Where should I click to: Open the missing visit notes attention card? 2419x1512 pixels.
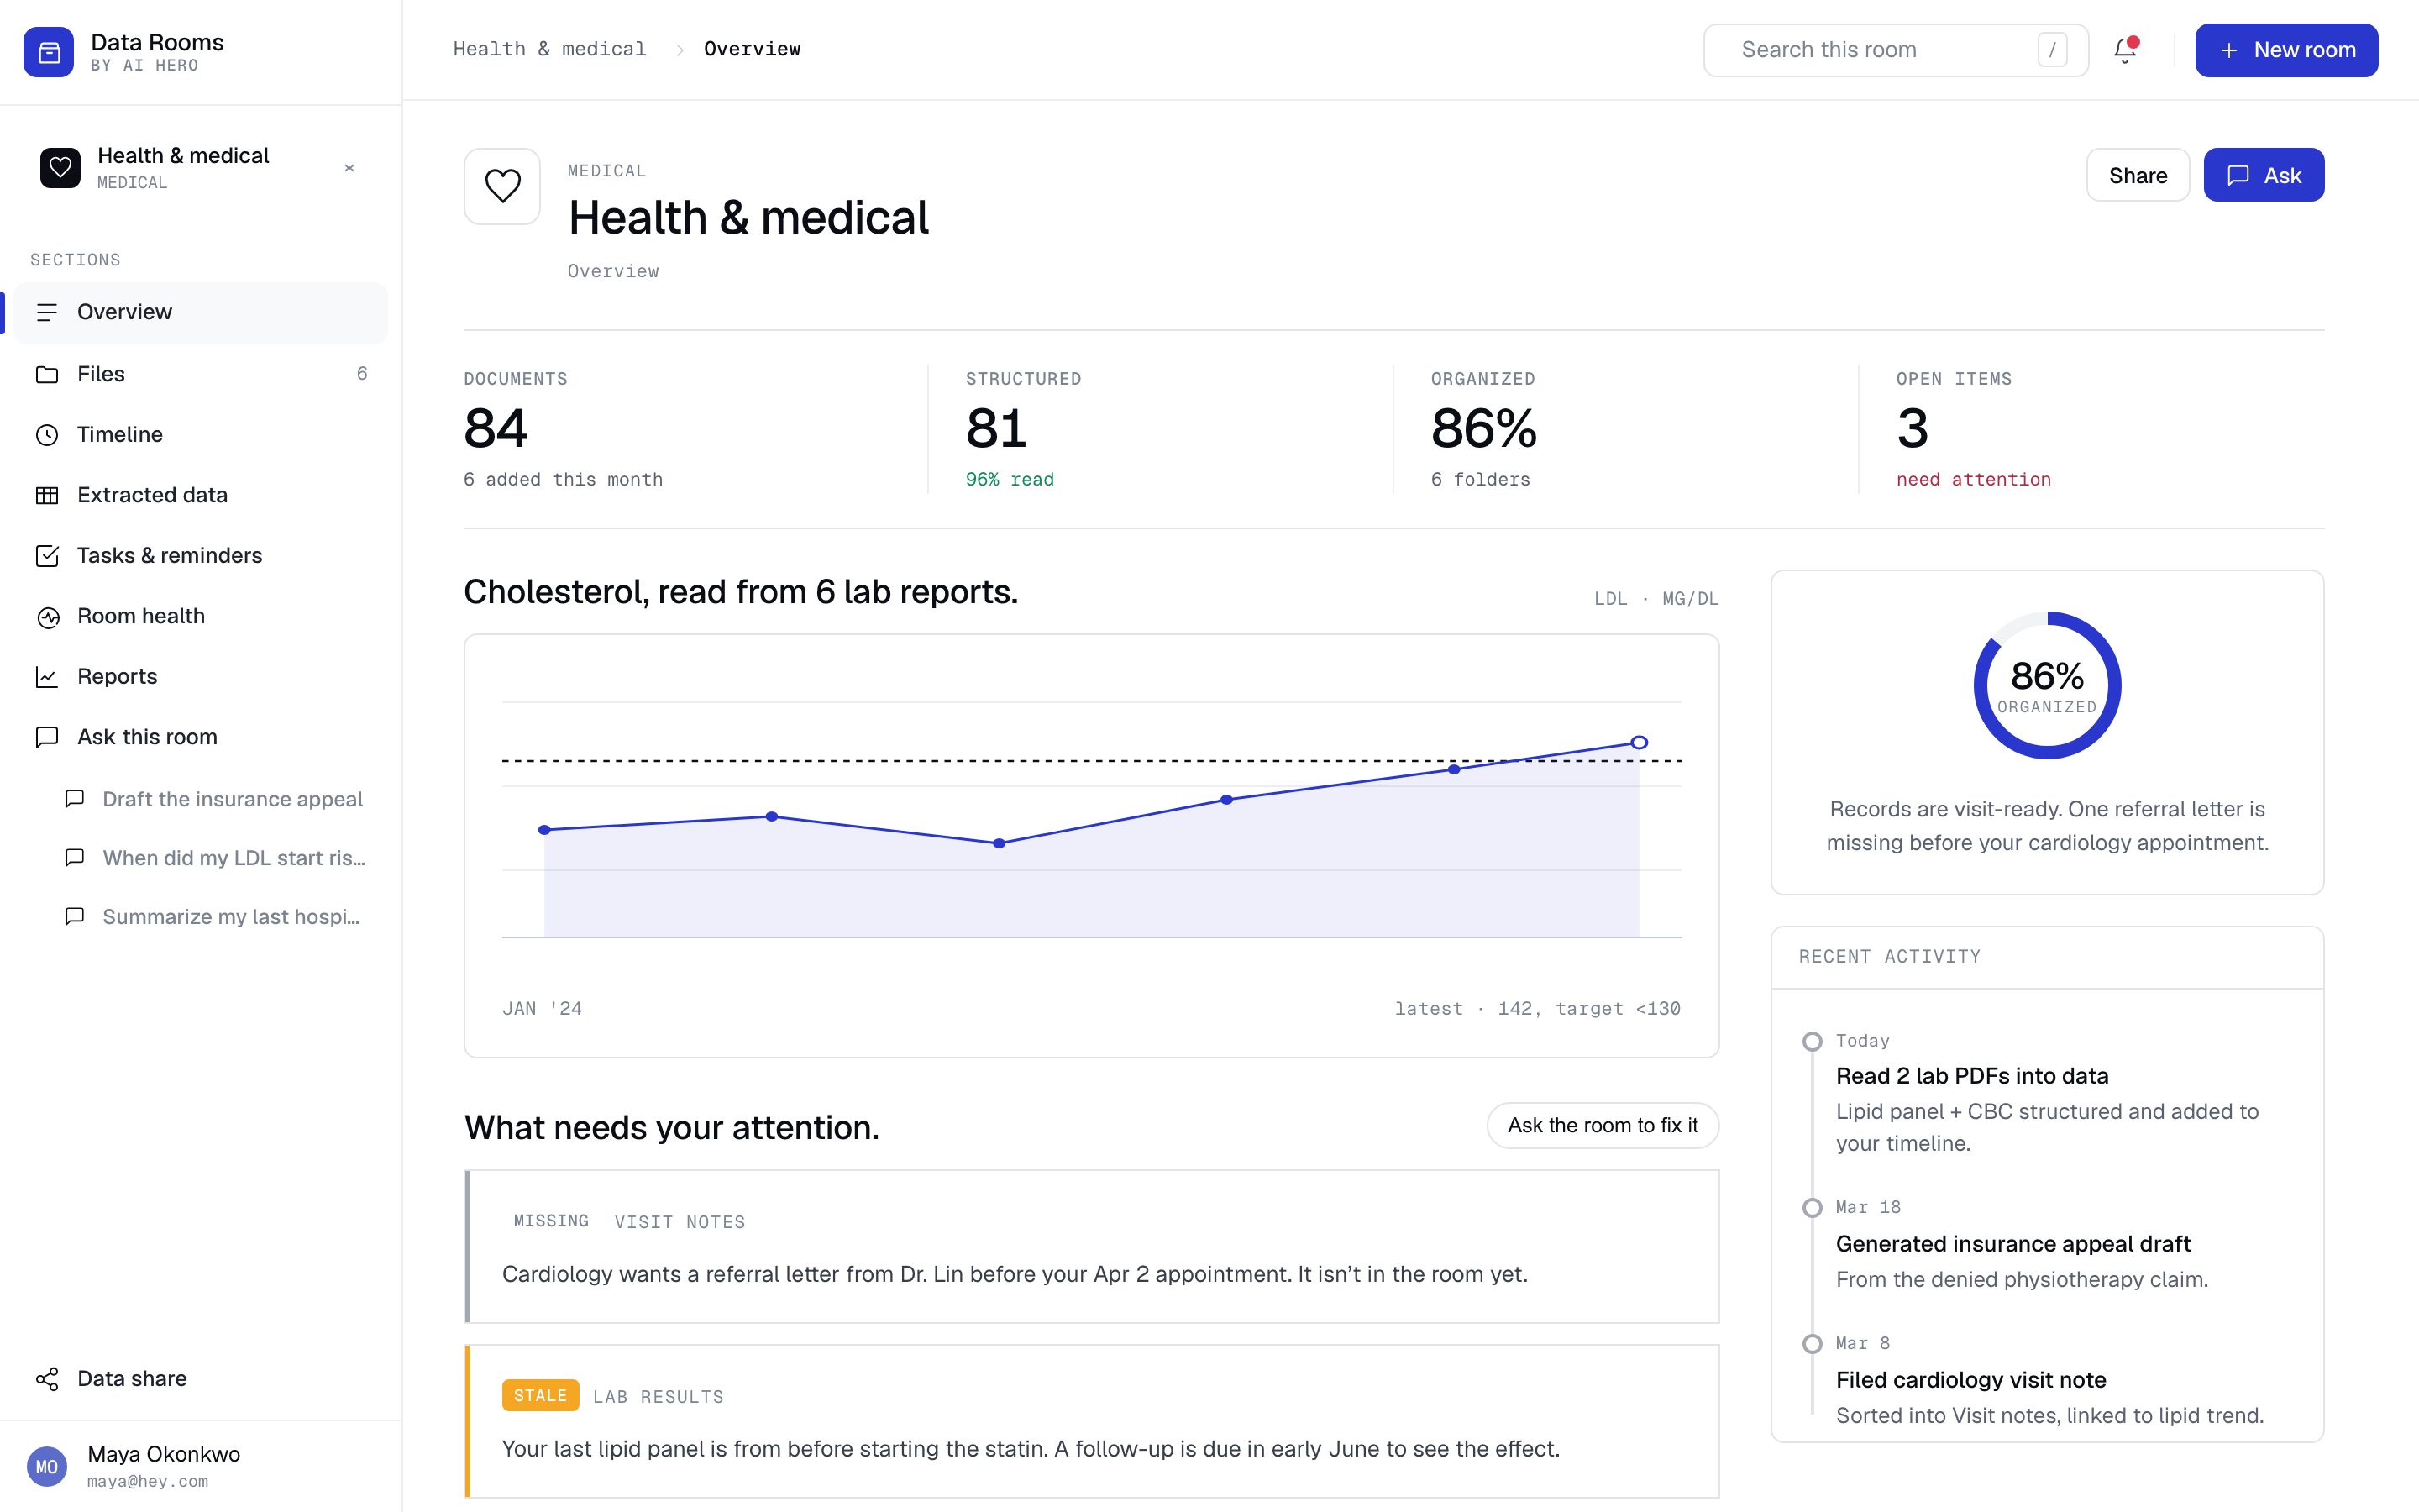(x=1092, y=1246)
